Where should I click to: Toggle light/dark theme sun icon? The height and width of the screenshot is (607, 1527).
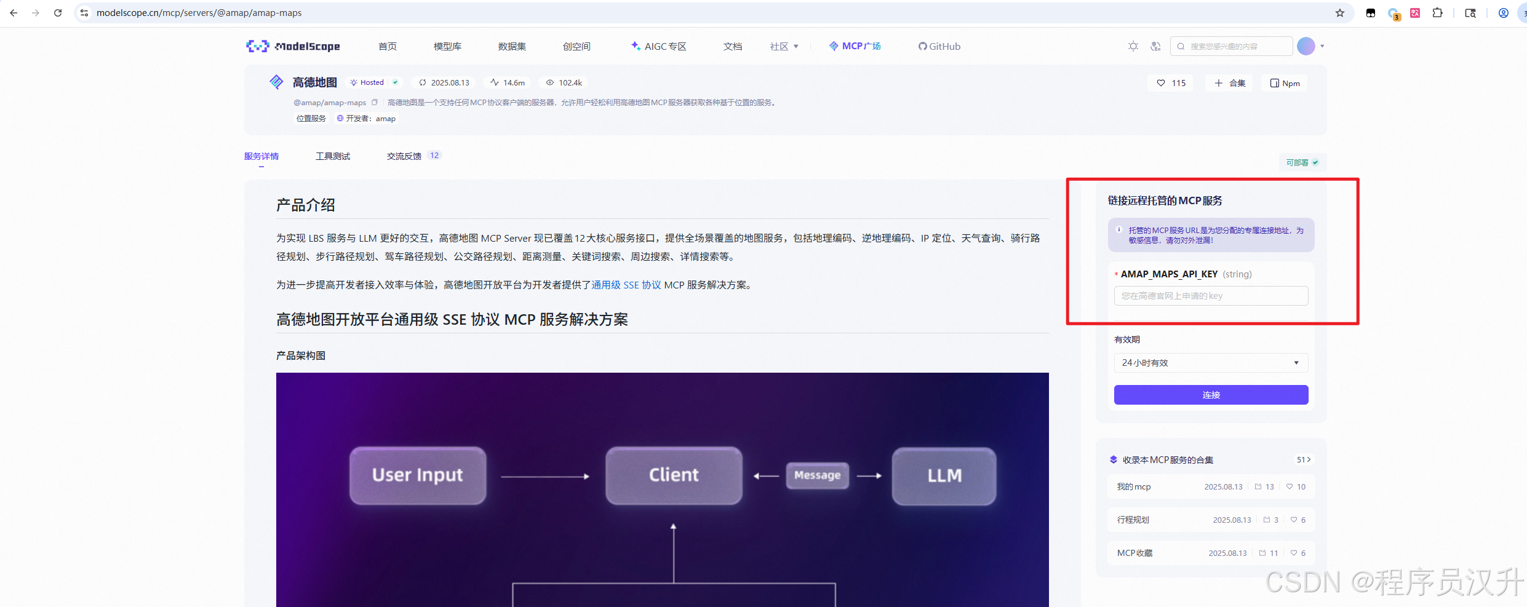point(1133,46)
